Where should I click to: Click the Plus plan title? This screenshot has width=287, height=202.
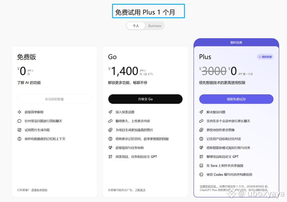pos(205,57)
